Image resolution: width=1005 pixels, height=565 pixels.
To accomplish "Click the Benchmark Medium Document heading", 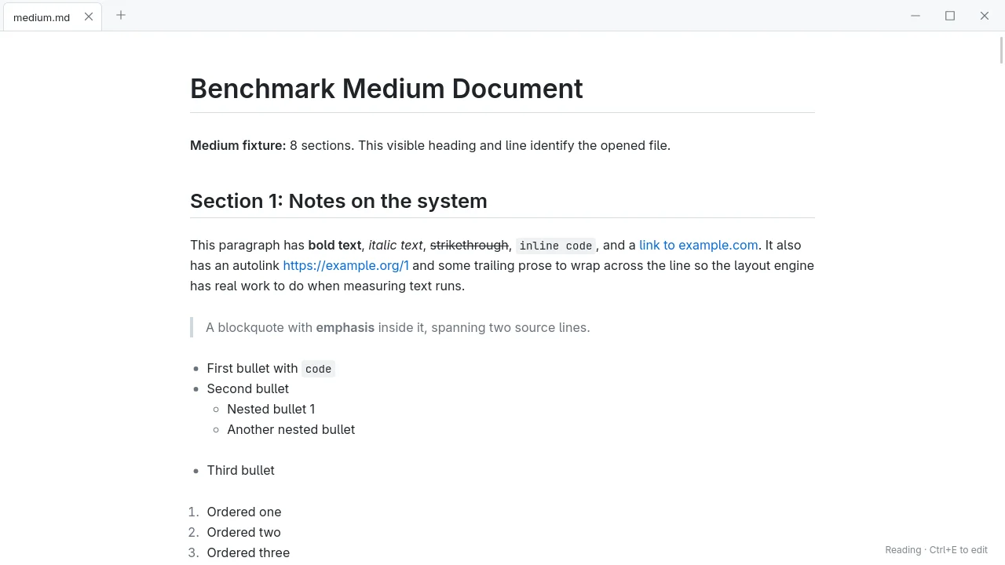I will tap(386, 89).
